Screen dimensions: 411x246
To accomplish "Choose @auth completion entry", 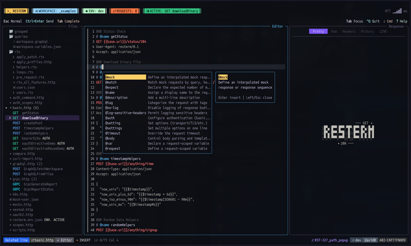I will (x=158, y=118).
